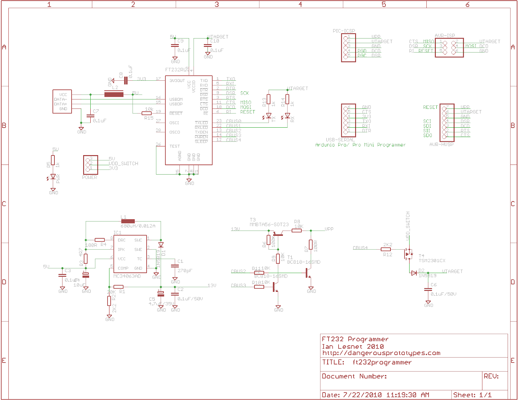Click the green SCK net label
Screen dimensions: 518x401
pos(244,93)
